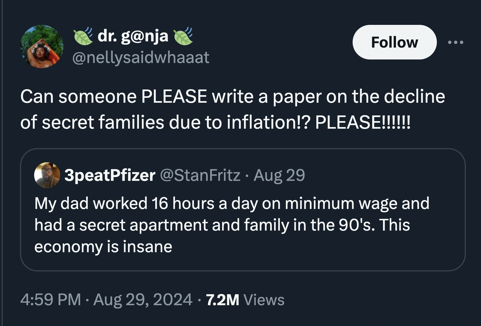The image size is (481, 326).
Task: Visit the @nellysaidwhaaat handle
Action: click(x=141, y=57)
